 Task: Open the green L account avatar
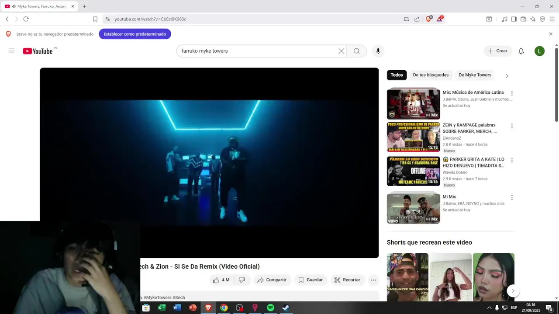(x=539, y=51)
